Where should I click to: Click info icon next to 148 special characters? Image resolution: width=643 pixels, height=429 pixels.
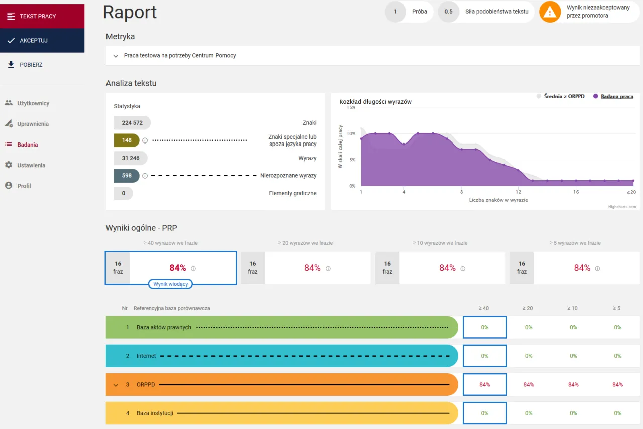coord(145,140)
